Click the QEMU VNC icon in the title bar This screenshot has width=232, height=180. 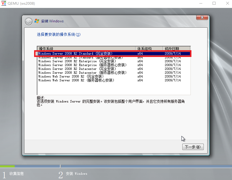4,3
